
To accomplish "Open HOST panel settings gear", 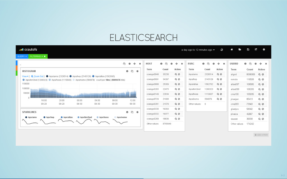I will [172, 64].
